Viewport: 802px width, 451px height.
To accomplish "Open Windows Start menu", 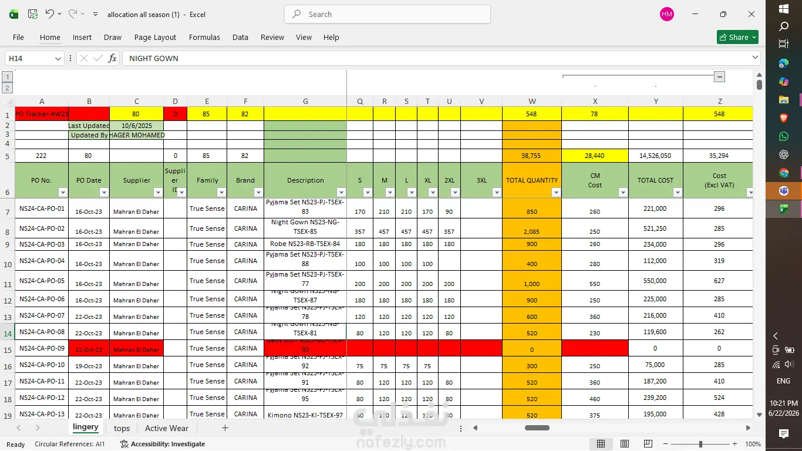I will (x=784, y=9).
